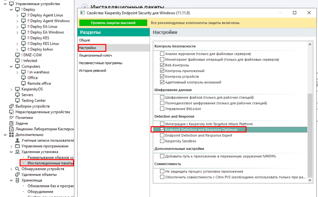Click the monitor icon beside '! Infected'
Screen dimensions: 318x197
coord(17,61)
